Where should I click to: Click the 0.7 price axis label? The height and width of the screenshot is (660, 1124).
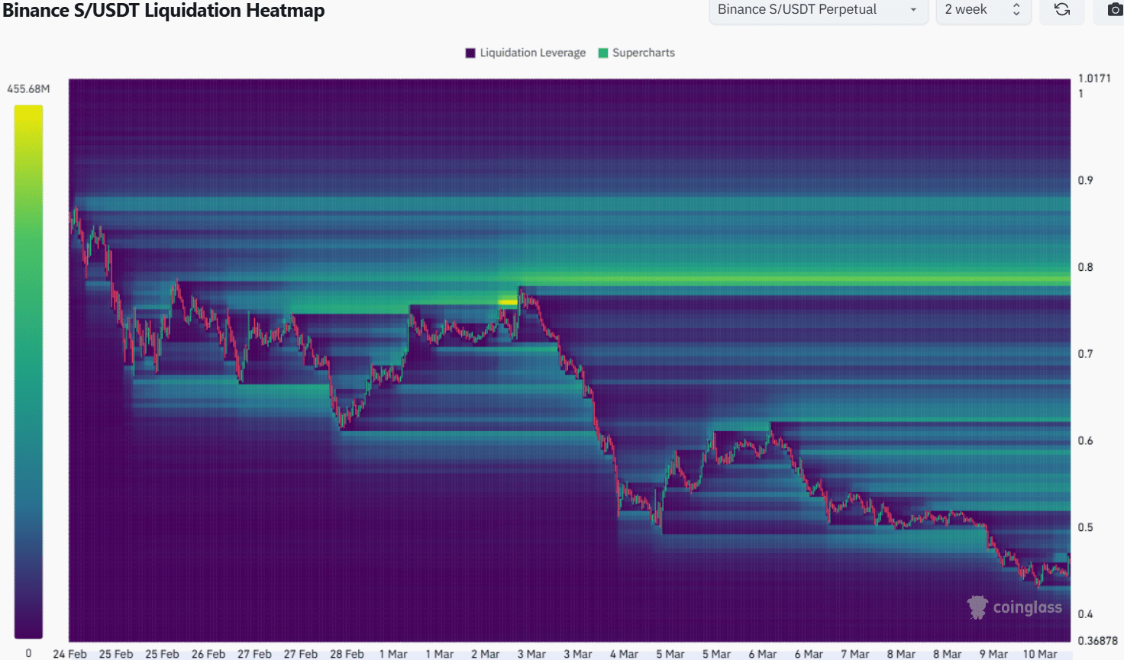pos(1085,354)
